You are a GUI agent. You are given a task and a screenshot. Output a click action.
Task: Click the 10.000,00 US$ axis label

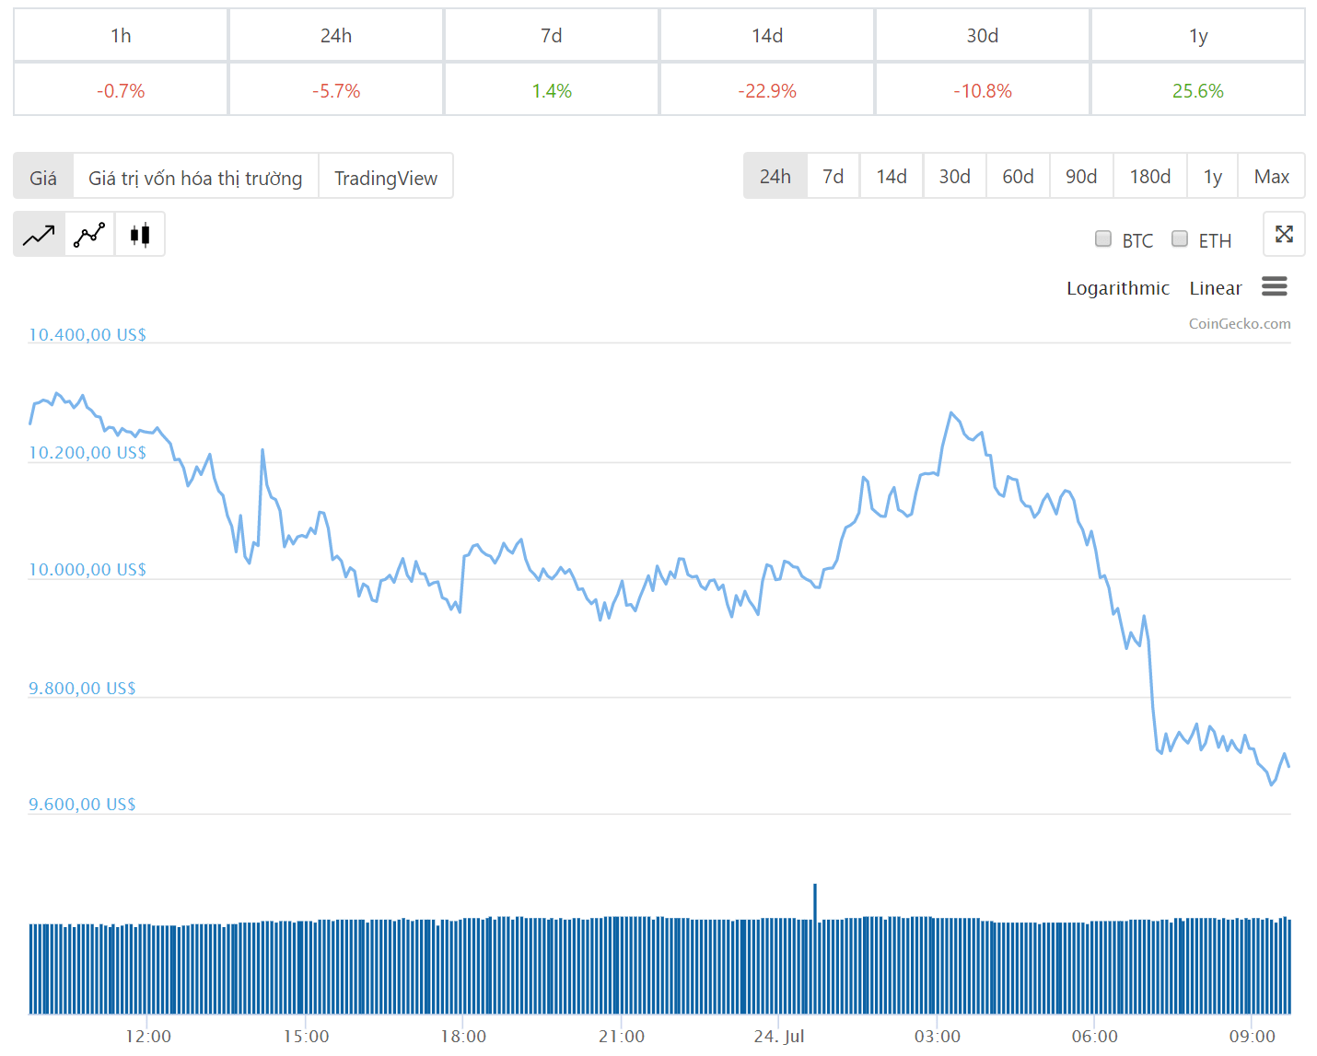[87, 569]
